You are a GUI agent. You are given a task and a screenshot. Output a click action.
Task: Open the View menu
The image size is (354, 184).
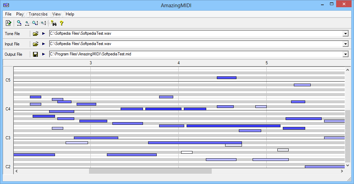click(x=56, y=14)
